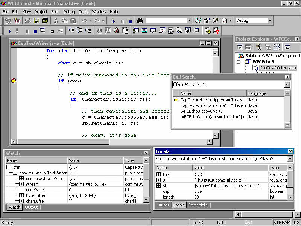Click the Clear All Breakpoints icon
This screenshot has width=301, height=226.
tap(116, 31)
